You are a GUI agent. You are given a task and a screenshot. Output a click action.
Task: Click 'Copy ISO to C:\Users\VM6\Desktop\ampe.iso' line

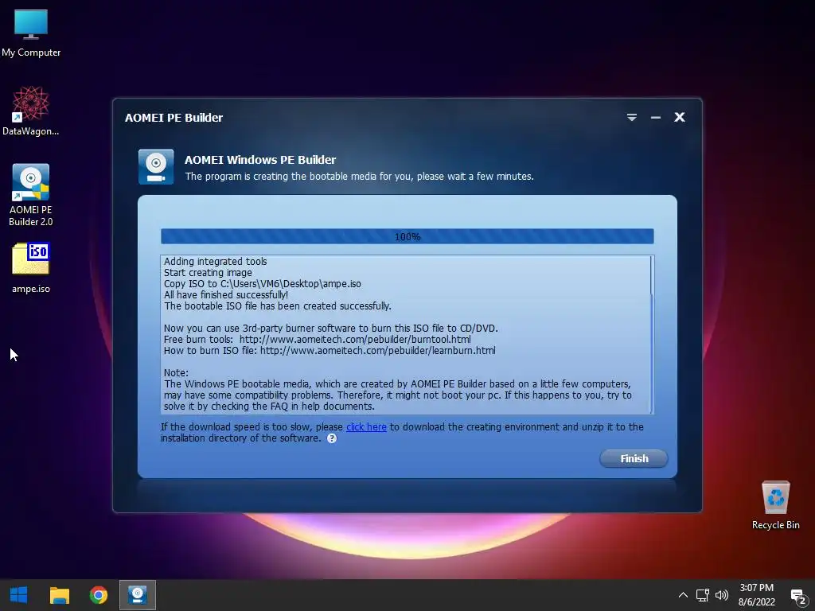point(263,284)
